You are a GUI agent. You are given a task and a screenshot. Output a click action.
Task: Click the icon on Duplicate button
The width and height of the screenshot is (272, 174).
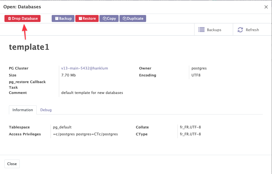(124, 19)
